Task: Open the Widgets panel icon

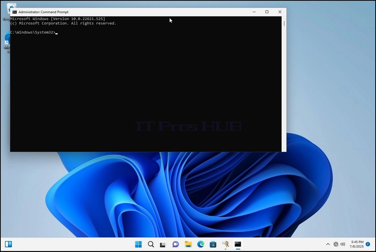Action: 8,244
